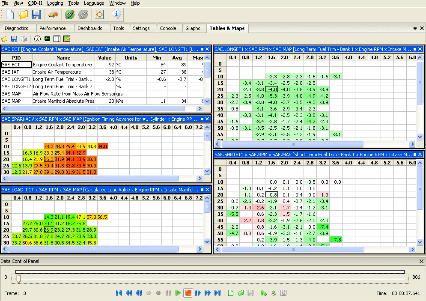
Task: Click the screen layout icon on main toolbar
Action: pos(99,14)
